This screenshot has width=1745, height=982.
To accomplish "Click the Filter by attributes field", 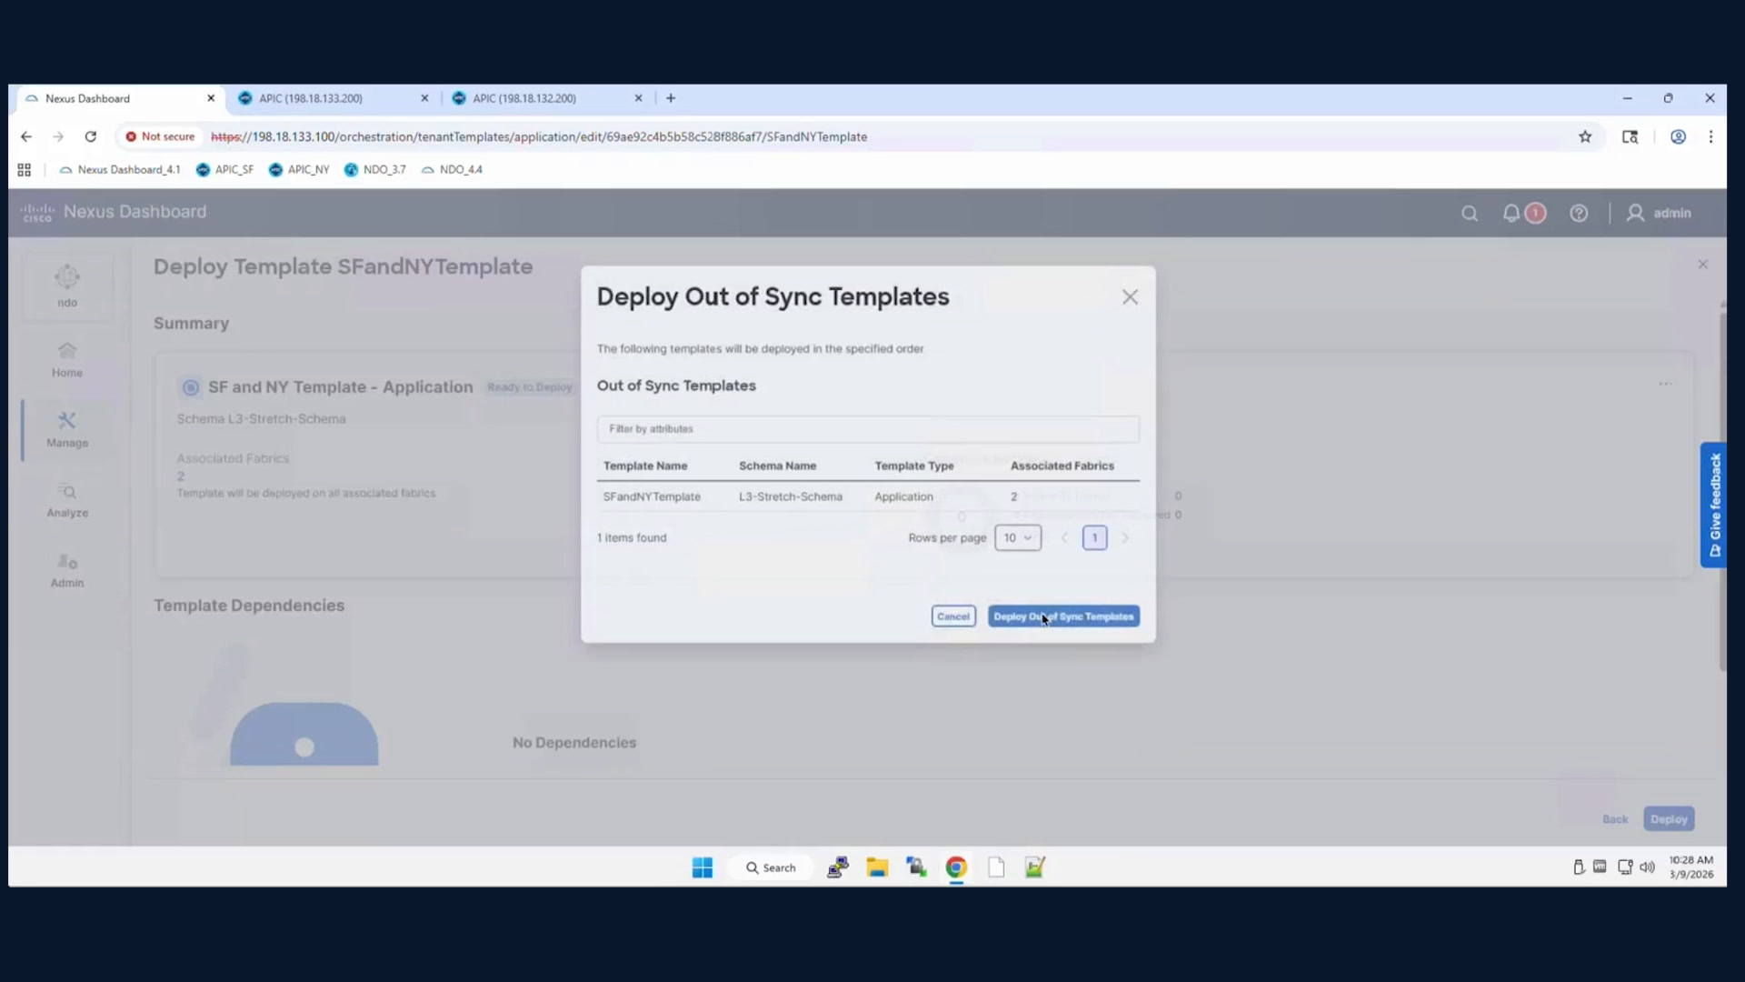I will click(868, 428).
